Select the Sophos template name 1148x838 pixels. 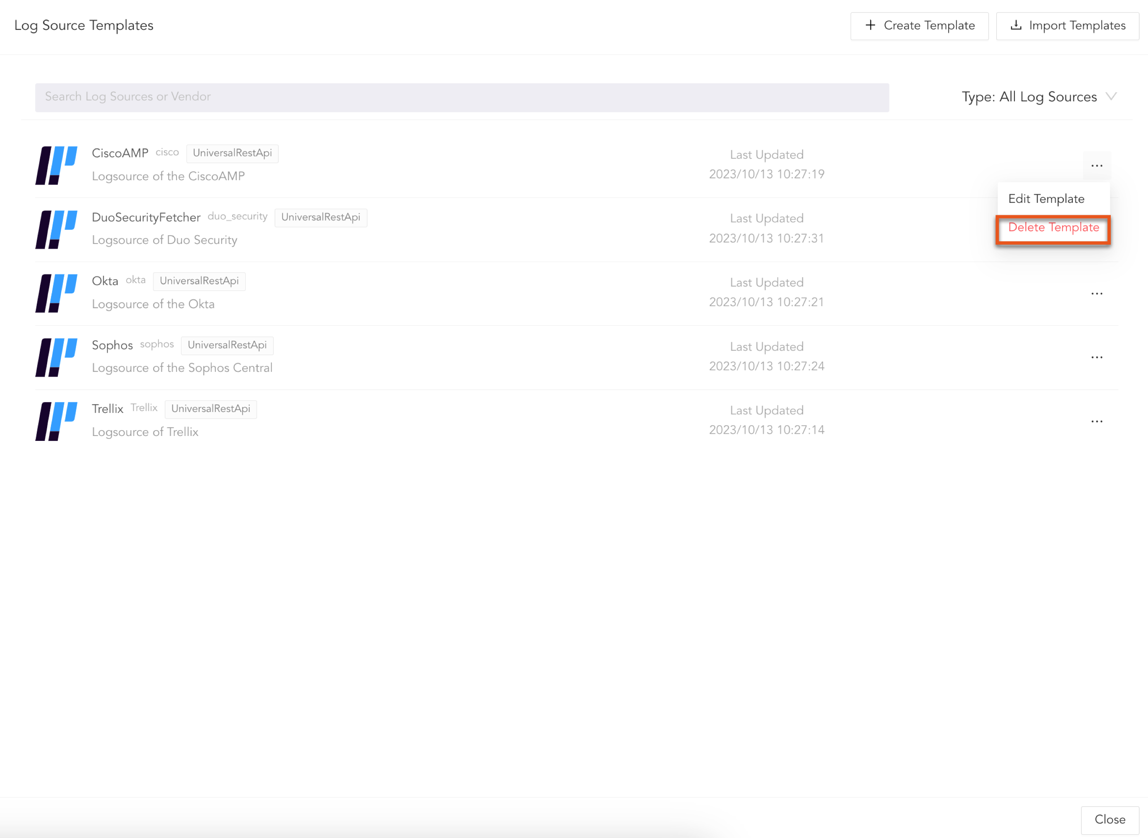tap(112, 345)
